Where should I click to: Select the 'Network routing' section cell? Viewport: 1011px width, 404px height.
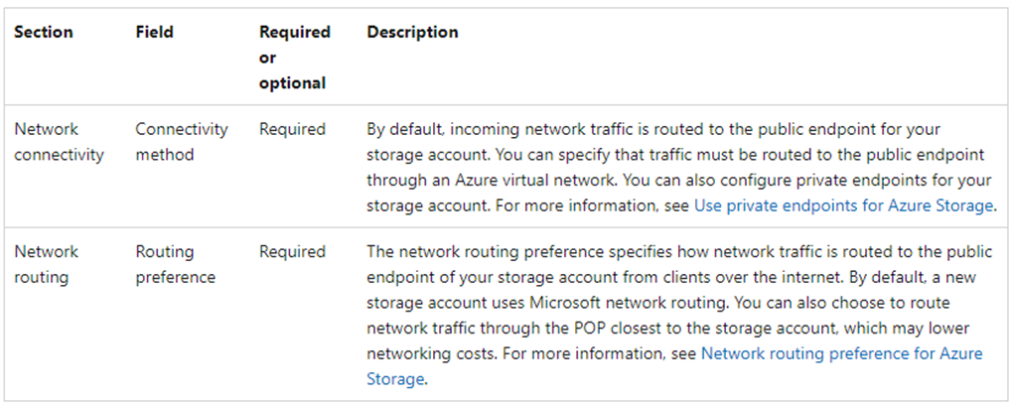tap(46, 264)
